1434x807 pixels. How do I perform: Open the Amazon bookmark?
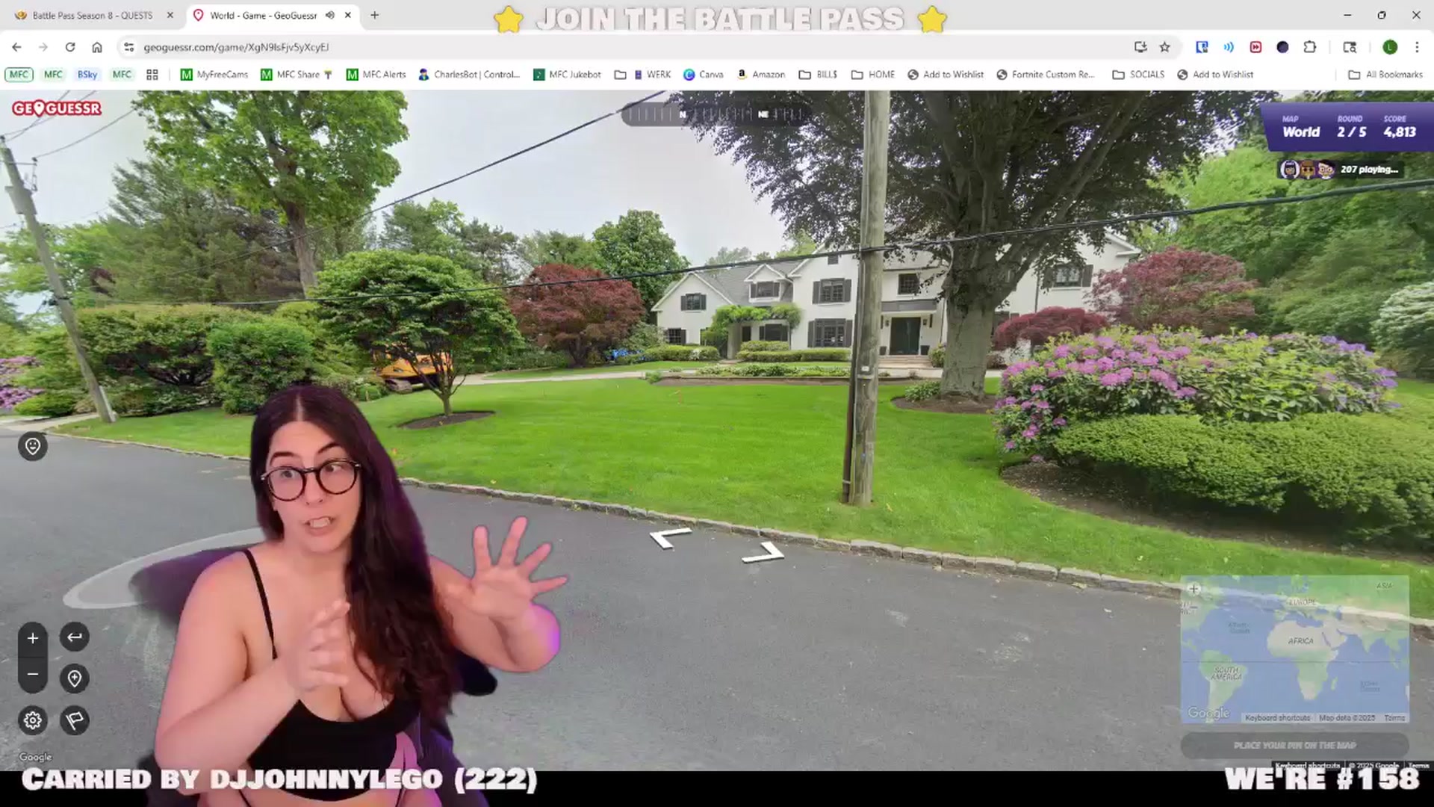coord(761,75)
